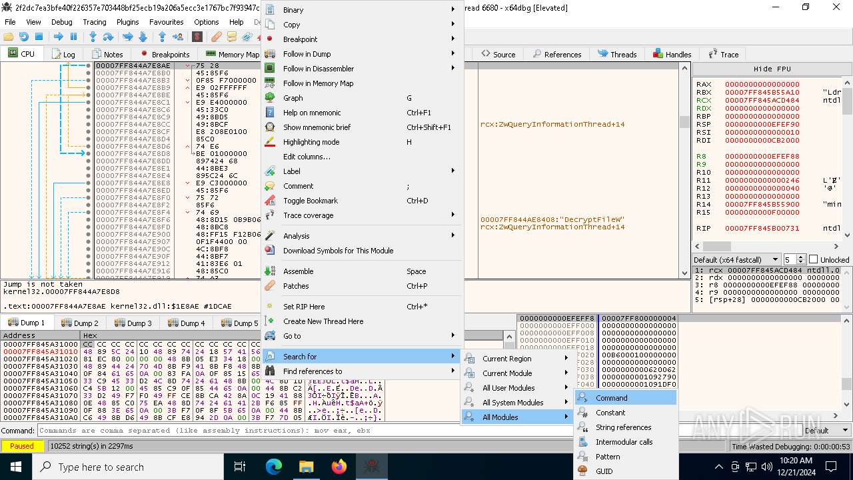This screenshot has height=480, width=853.
Task: Pause execution using the pause toolbar icon
Action: click(73, 37)
